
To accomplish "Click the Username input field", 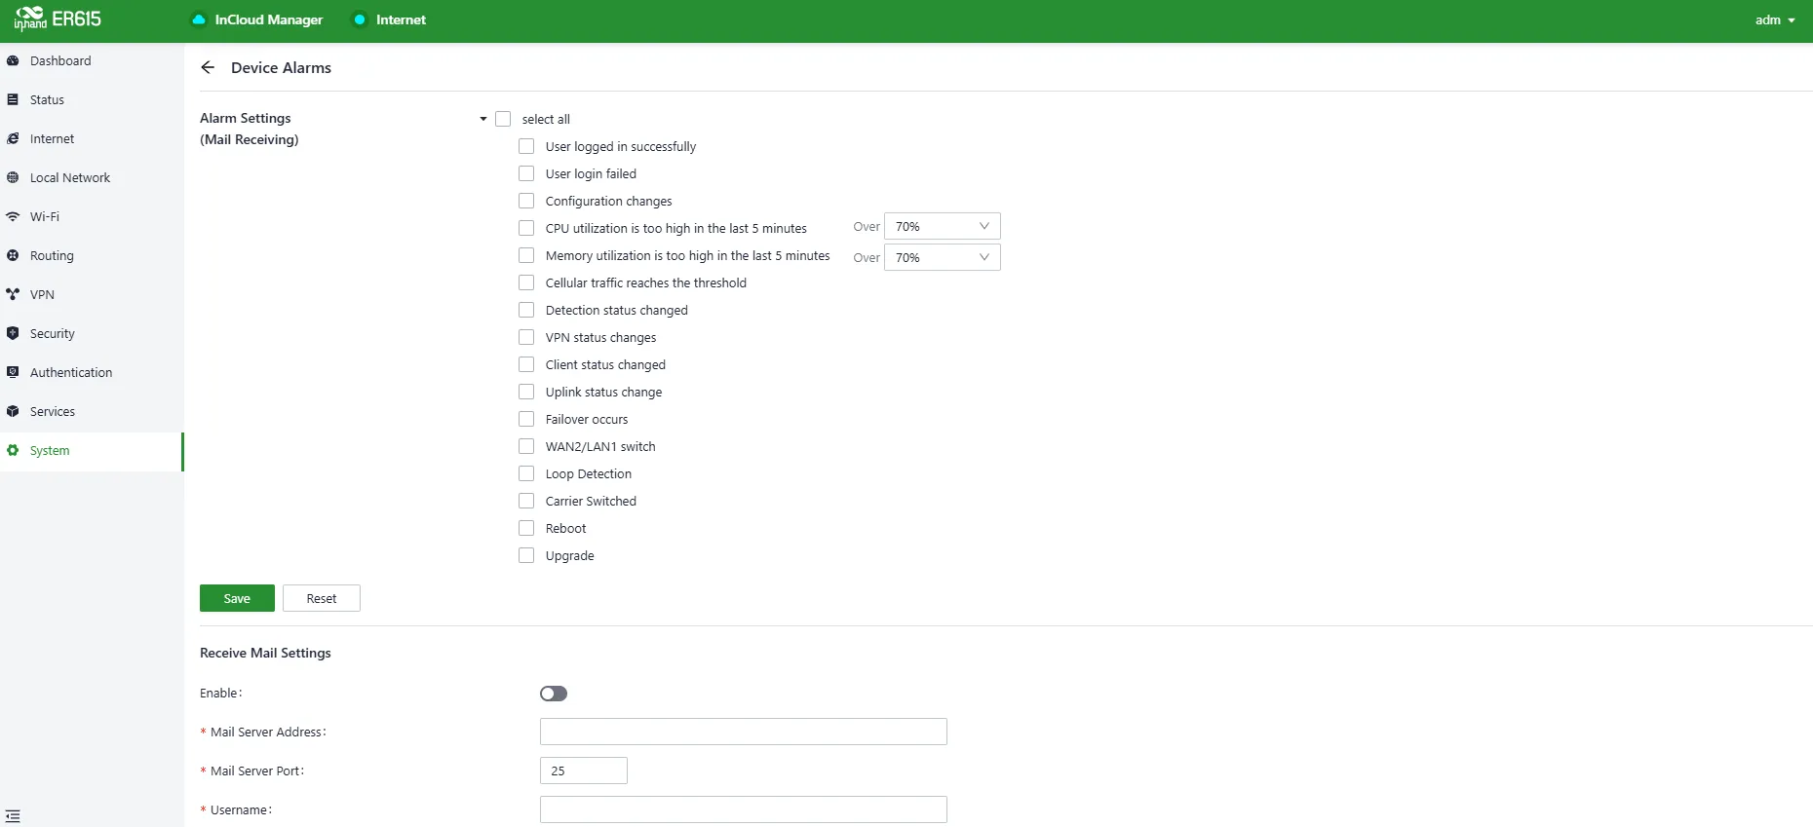I will tap(744, 809).
